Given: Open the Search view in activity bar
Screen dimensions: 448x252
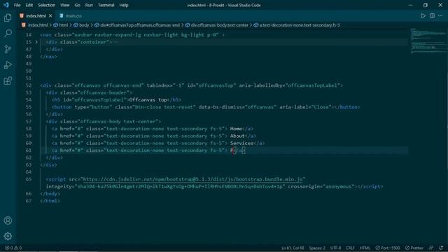Looking at the screenshot, I should [8, 34].
